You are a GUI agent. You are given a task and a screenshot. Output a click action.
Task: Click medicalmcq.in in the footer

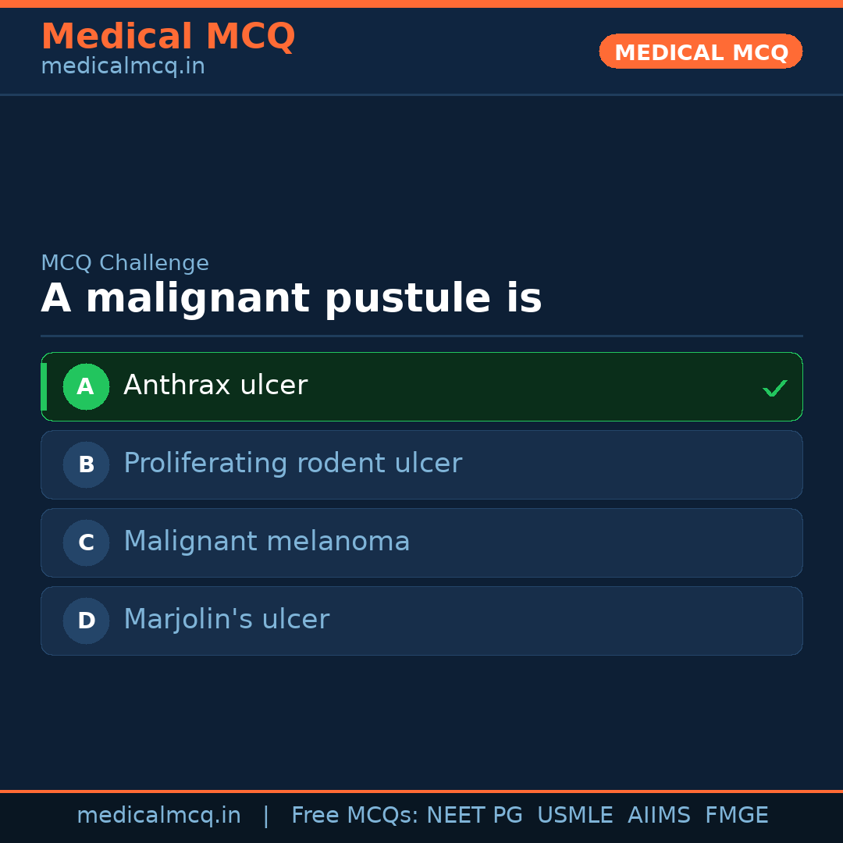click(x=159, y=814)
